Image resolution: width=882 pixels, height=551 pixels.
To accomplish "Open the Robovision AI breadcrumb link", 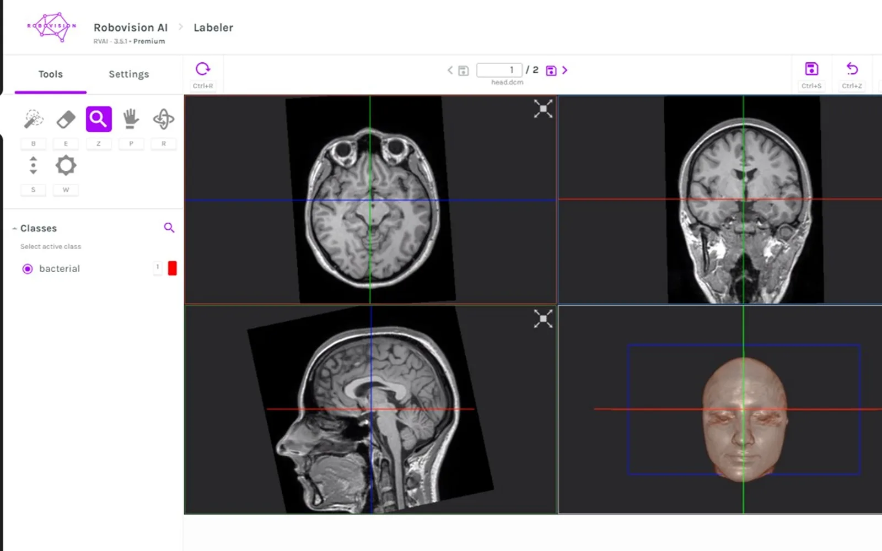I will click(131, 28).
